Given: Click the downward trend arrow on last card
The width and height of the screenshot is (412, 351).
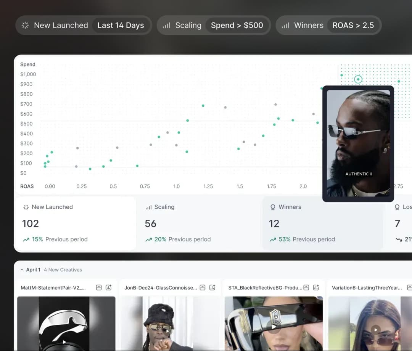Looking at the screenshot, I should point(399,239).
